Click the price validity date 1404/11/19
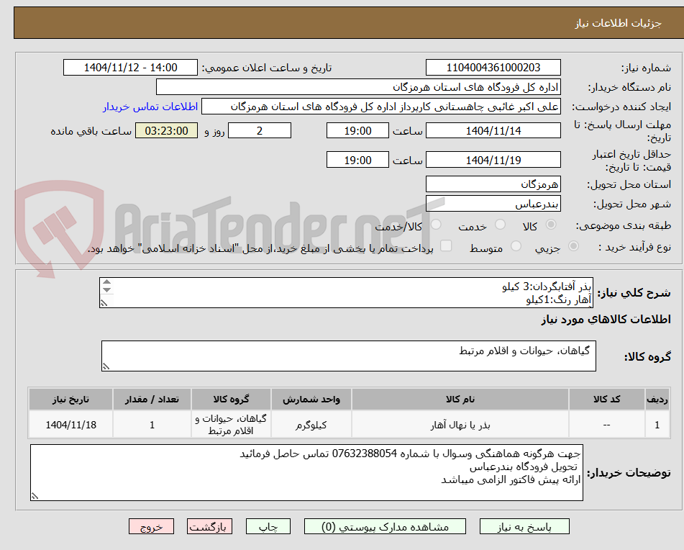Screen dimensions: 684x550 493,160
